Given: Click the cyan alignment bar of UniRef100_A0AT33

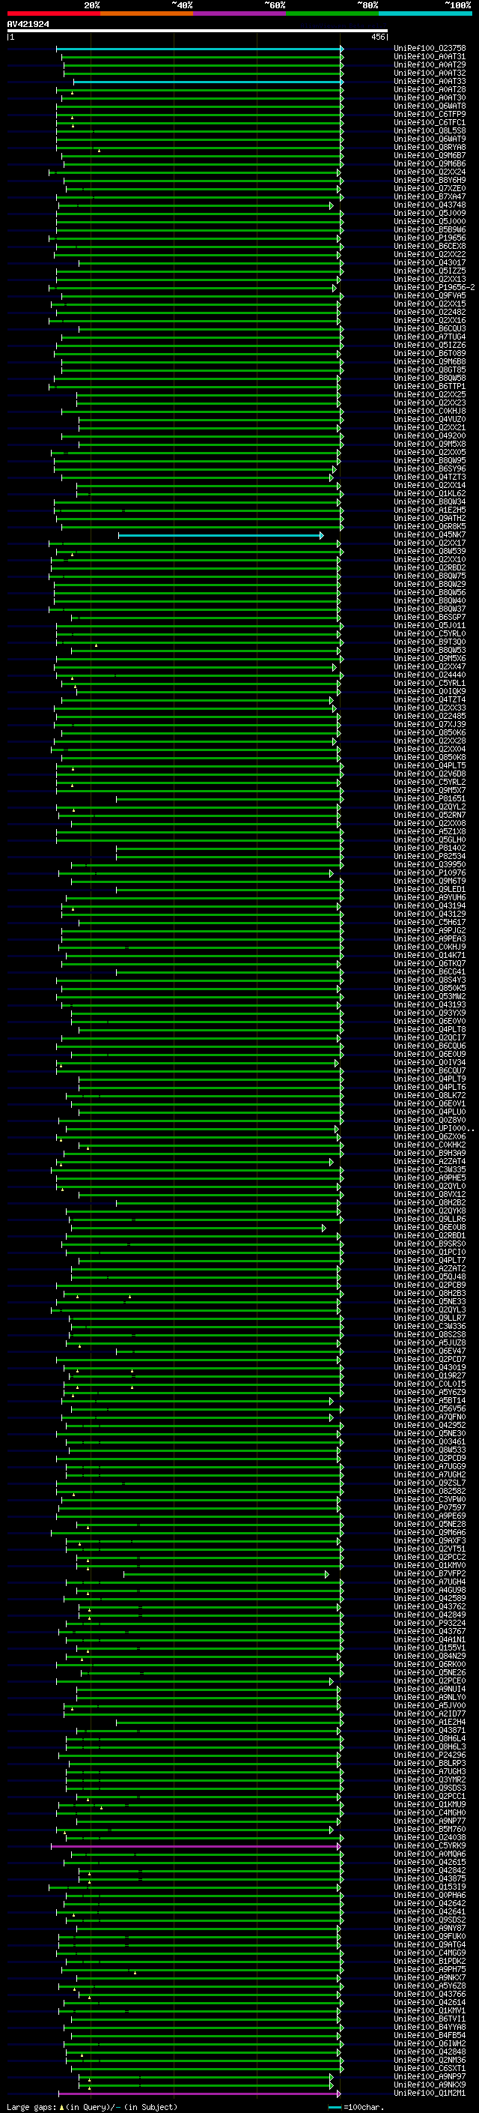Looking at the screenshot, I should (x=208, y=82).
